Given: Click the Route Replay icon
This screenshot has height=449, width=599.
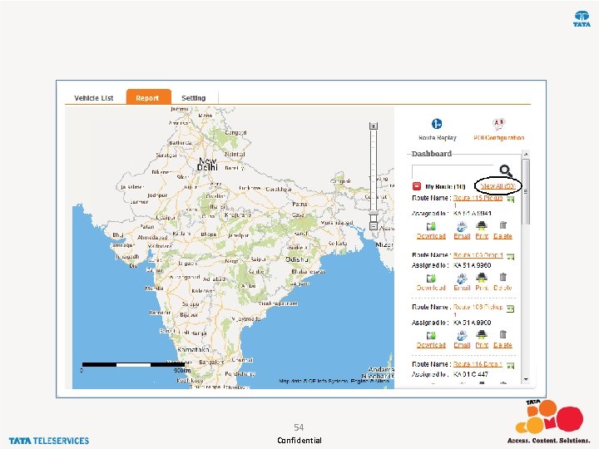Looking at the screenshot, I should tap(437, 124).
